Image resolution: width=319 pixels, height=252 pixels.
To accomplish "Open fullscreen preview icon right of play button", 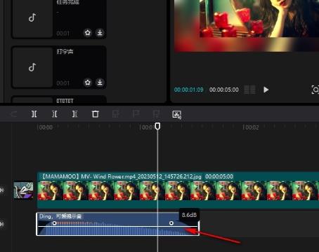I will (x=315, y=90).
